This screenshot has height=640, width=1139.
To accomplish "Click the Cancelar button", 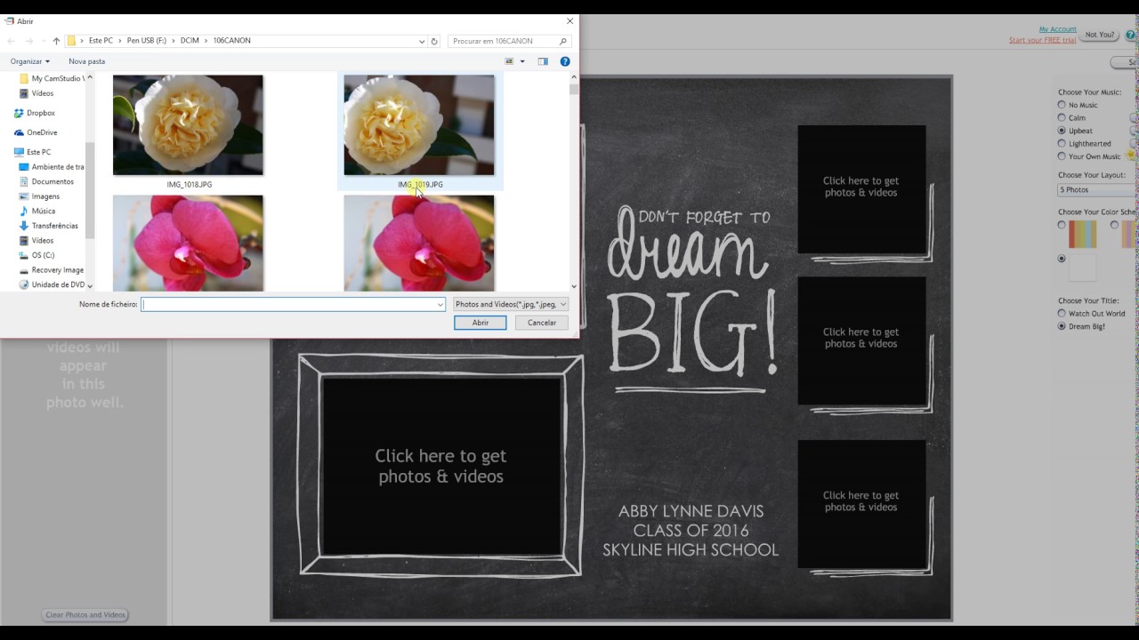I will click(542, 323).
